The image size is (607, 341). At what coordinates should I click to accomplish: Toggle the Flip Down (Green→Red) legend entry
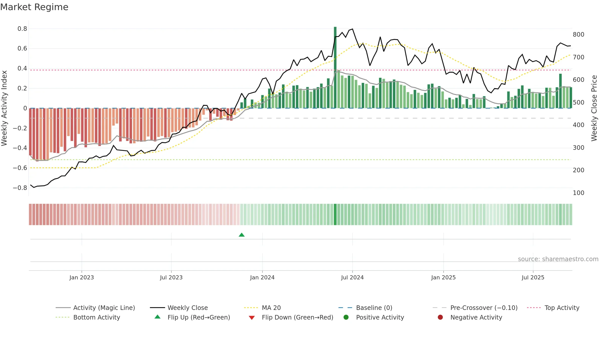(x=291, y=317)
